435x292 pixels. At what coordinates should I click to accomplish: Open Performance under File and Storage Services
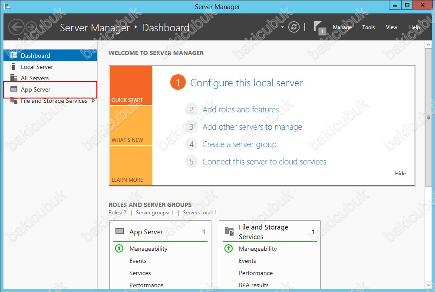point(256,273)
